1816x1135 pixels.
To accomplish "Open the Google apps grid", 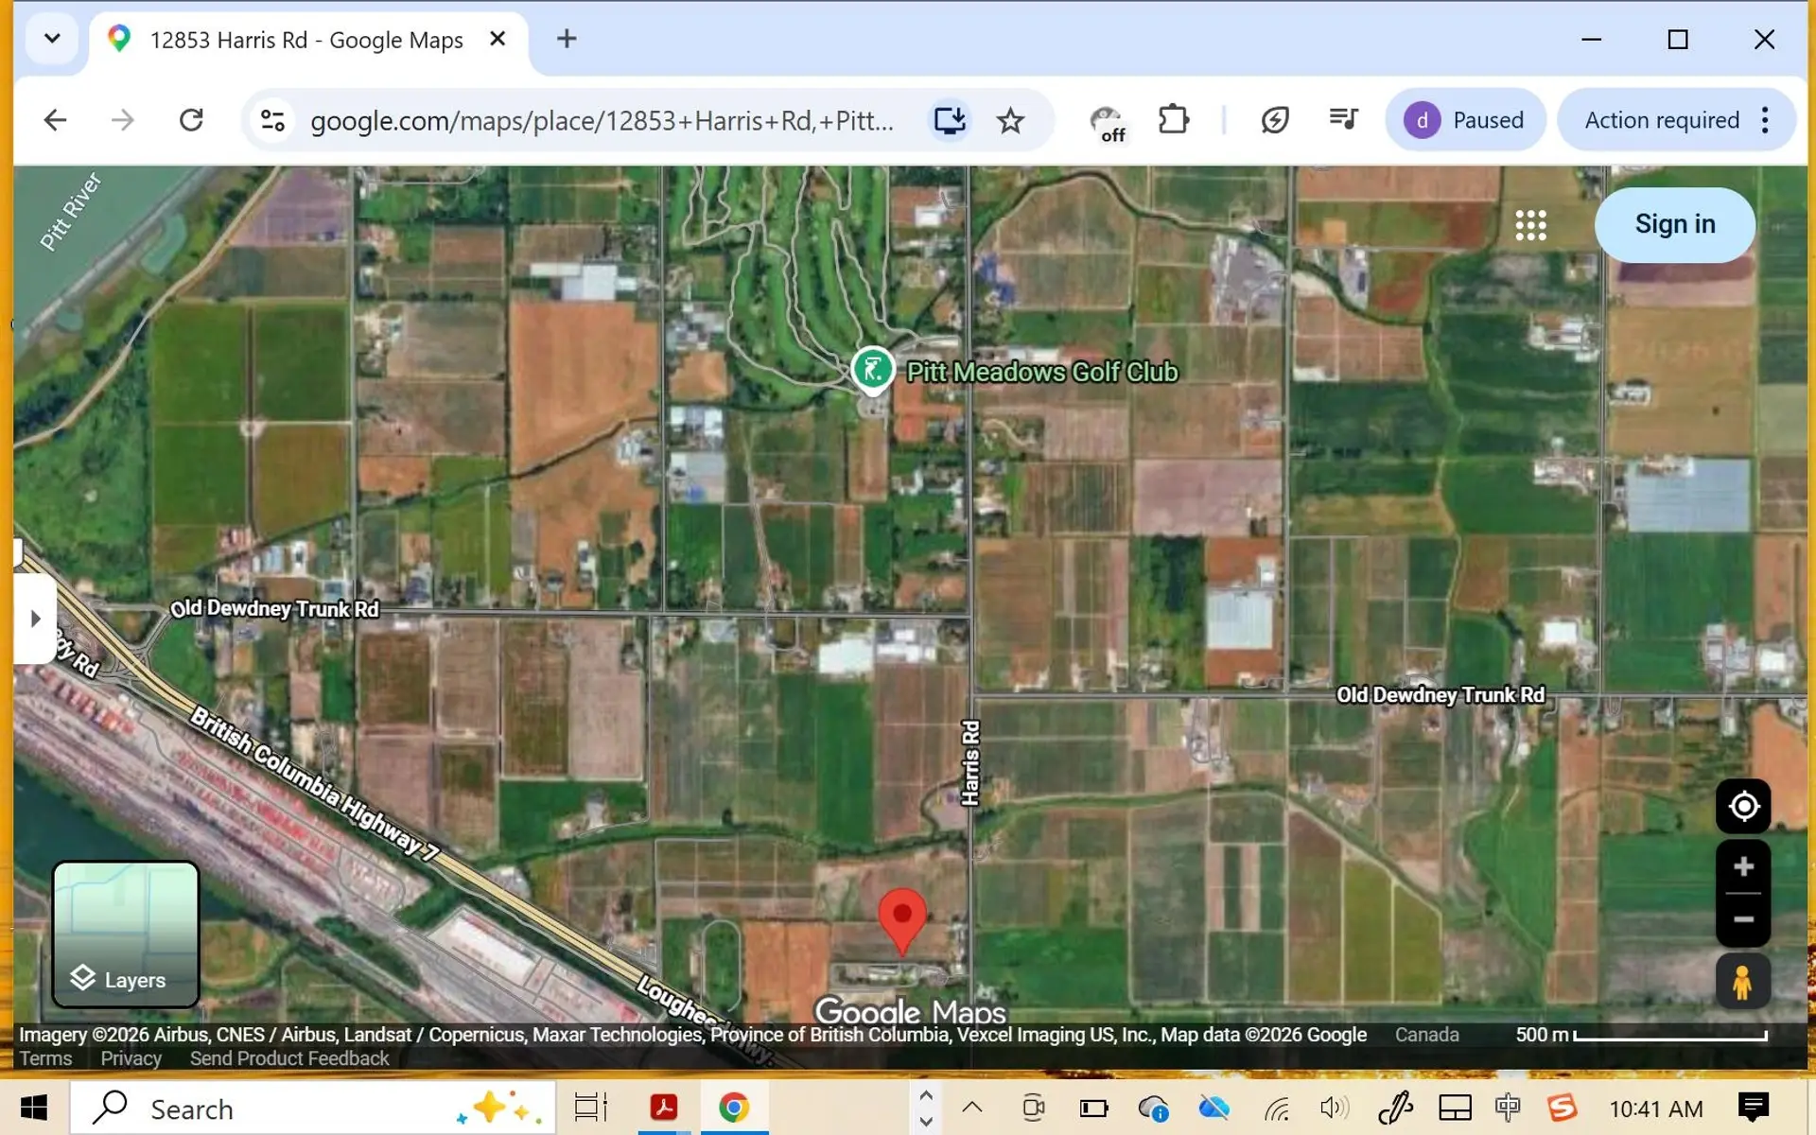I will tap(1529, 225).
